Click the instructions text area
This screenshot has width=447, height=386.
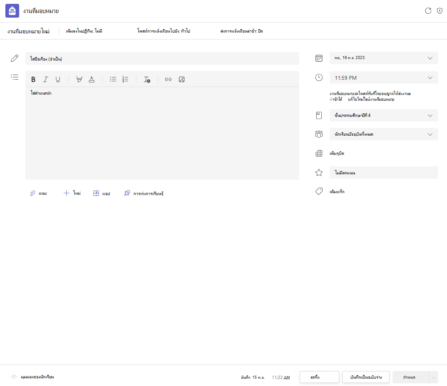(162, 133)
